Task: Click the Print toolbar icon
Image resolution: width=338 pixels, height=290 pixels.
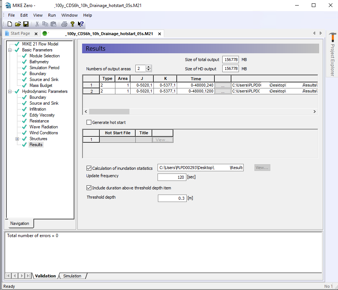Action: (64, 24)
